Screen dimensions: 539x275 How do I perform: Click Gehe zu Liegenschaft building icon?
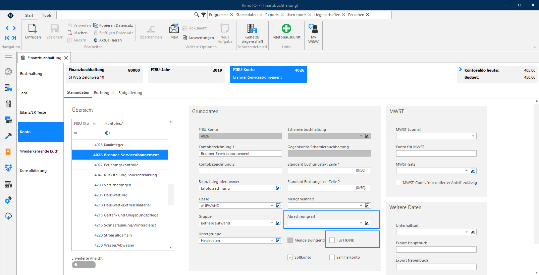[252, 28]
